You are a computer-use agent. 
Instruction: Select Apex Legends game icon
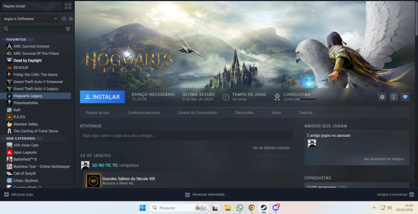coord(9,152)
